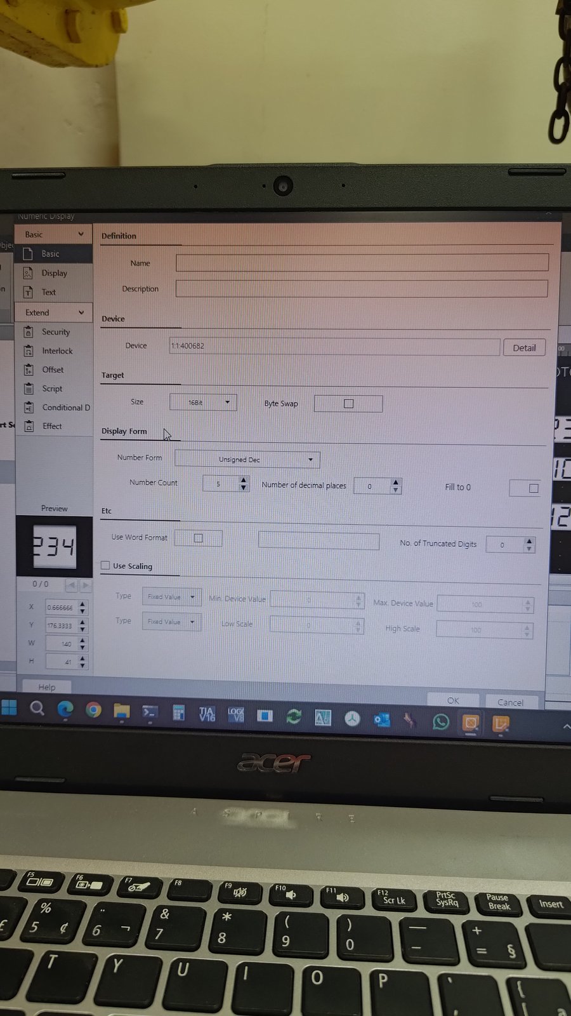Viewport: 571px width, 1016px height.
Task: Click the Cancel button
Action: pyautogui.click(x=511, y=702)
